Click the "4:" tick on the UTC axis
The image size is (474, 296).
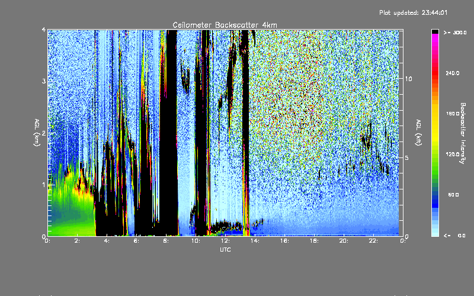107,241
